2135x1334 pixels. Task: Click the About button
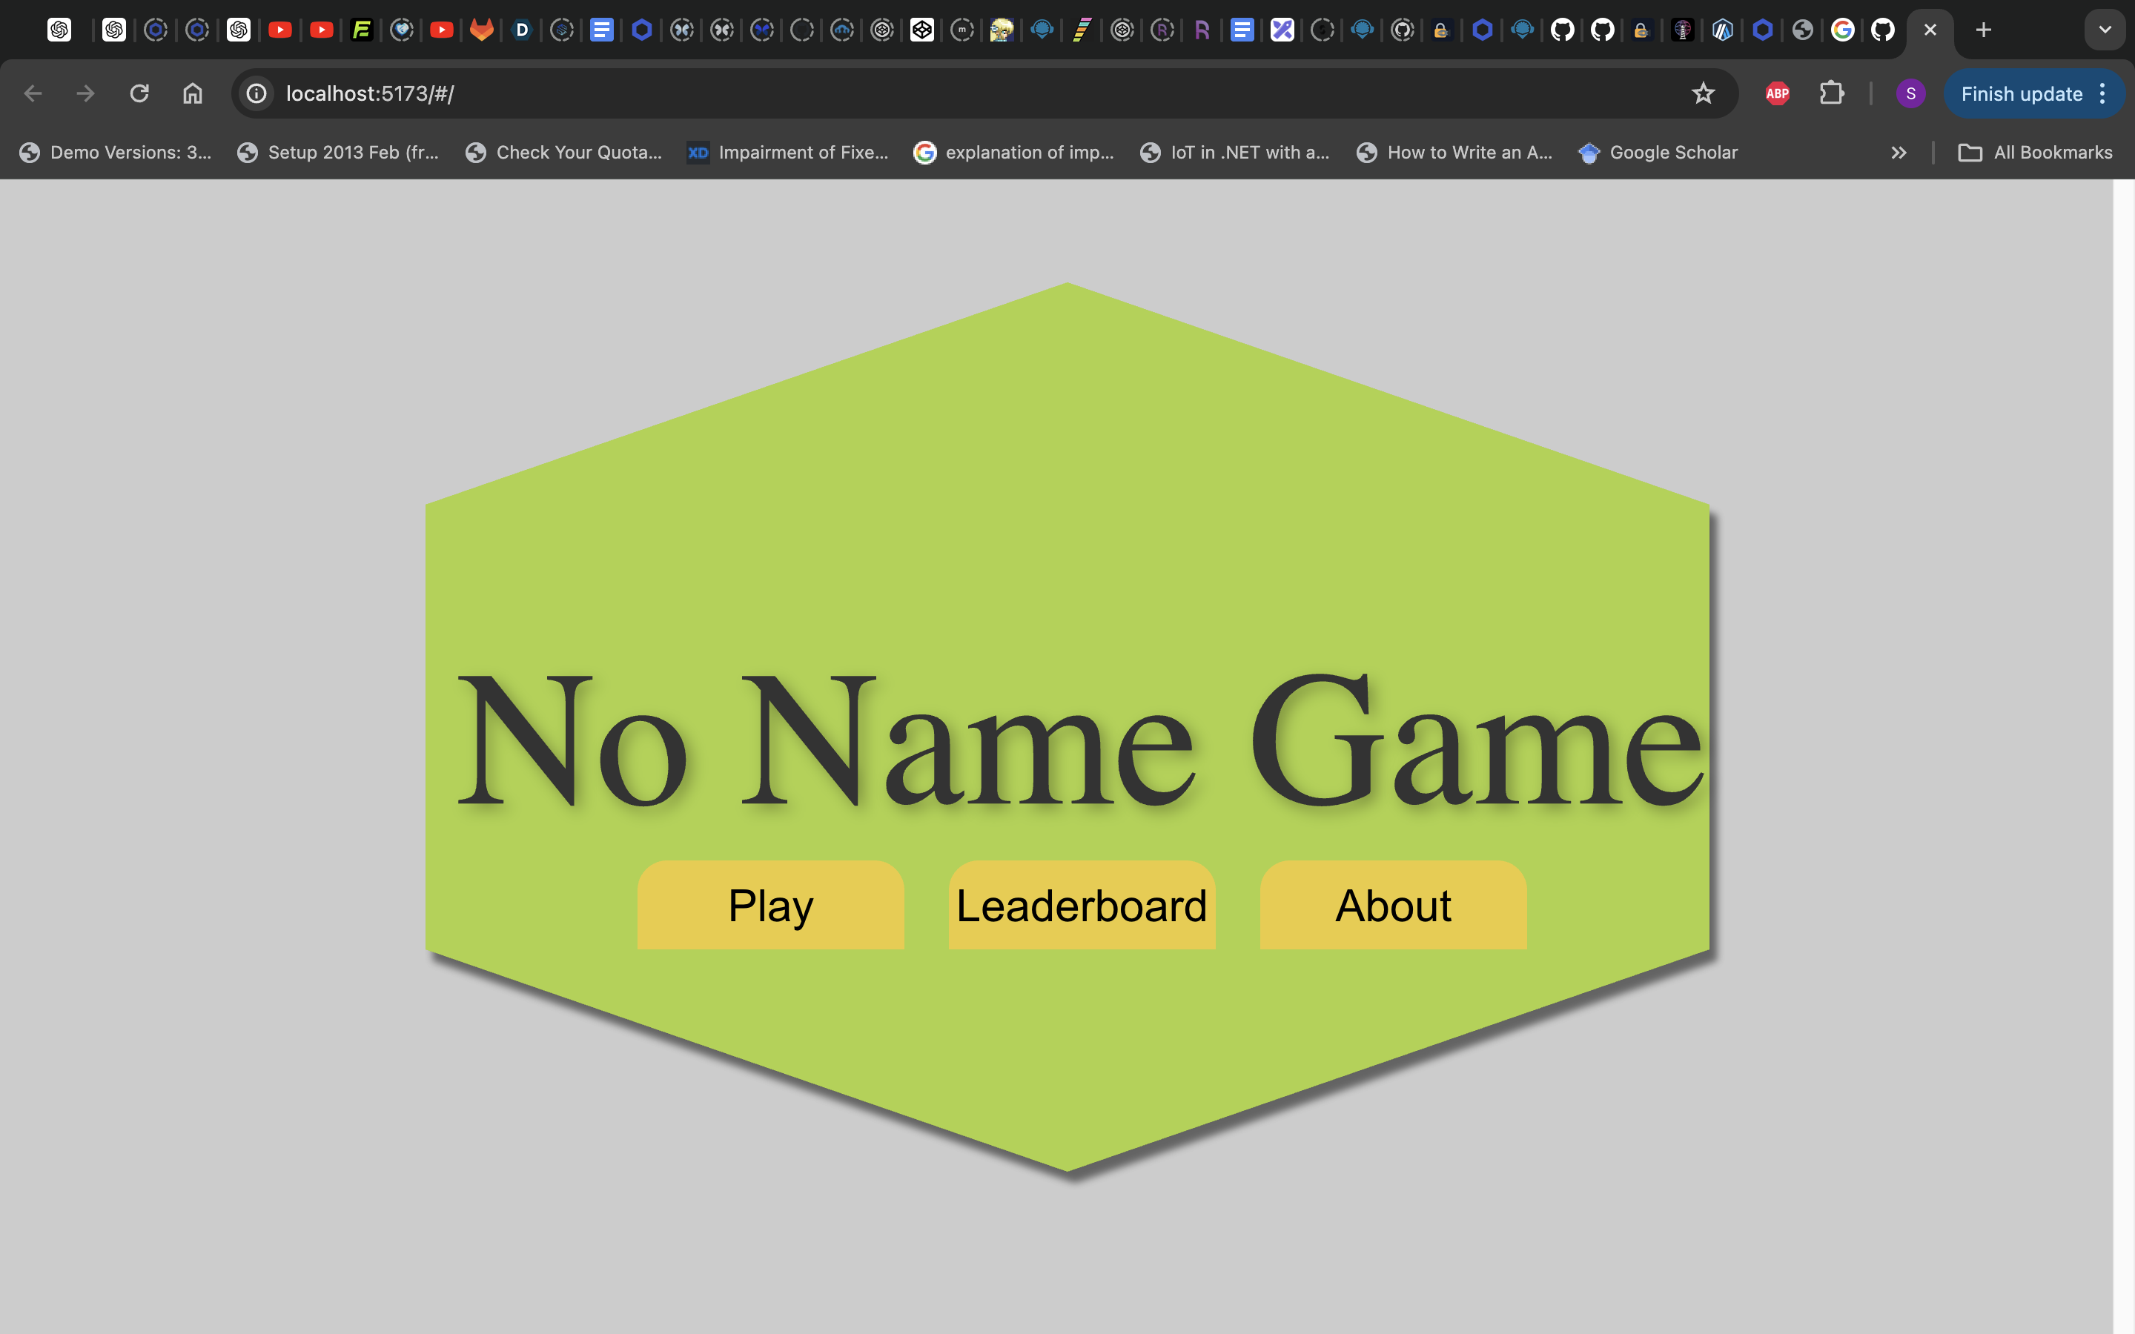pos(1393,905)
